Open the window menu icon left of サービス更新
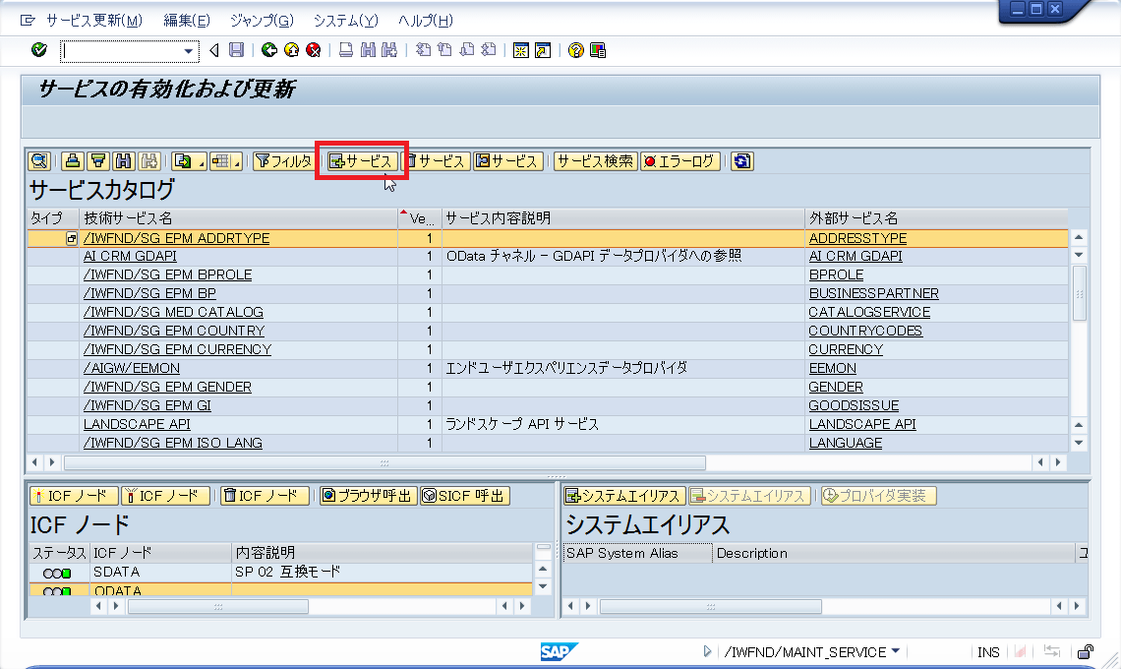Viewport: 1121px width, 669px height. coord(28,20)
